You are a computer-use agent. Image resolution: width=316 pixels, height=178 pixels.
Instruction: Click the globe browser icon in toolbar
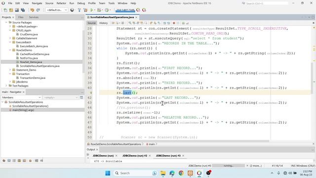(x=72, y=10)
